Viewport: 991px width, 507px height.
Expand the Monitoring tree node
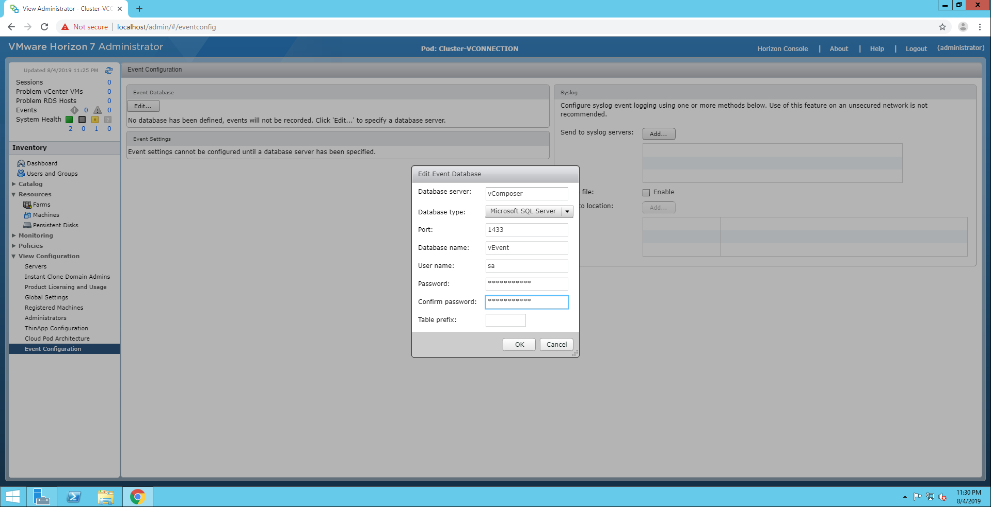click(x=14, y=235)
